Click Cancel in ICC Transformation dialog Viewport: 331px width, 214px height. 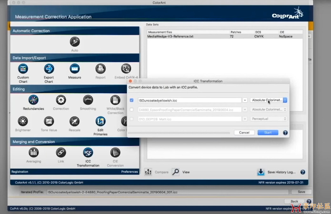point(244,133)
